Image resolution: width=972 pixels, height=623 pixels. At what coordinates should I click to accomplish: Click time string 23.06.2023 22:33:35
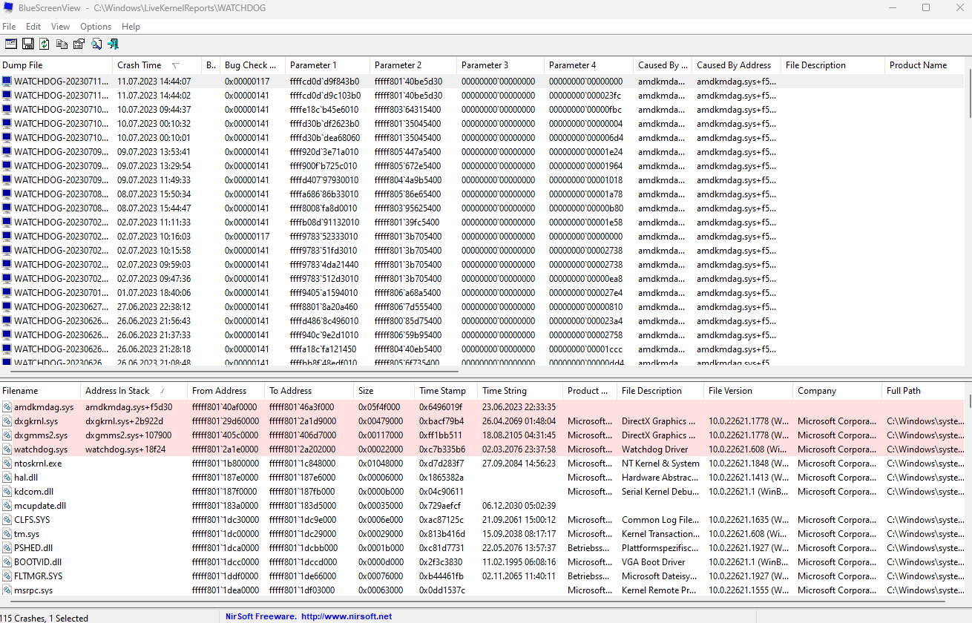click(519, 407)
